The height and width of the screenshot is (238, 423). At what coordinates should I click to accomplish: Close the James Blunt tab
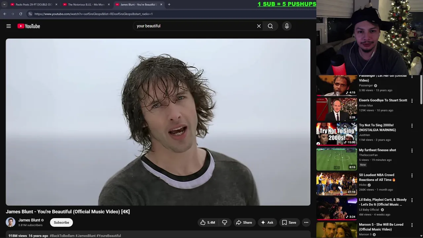point(161,4)
